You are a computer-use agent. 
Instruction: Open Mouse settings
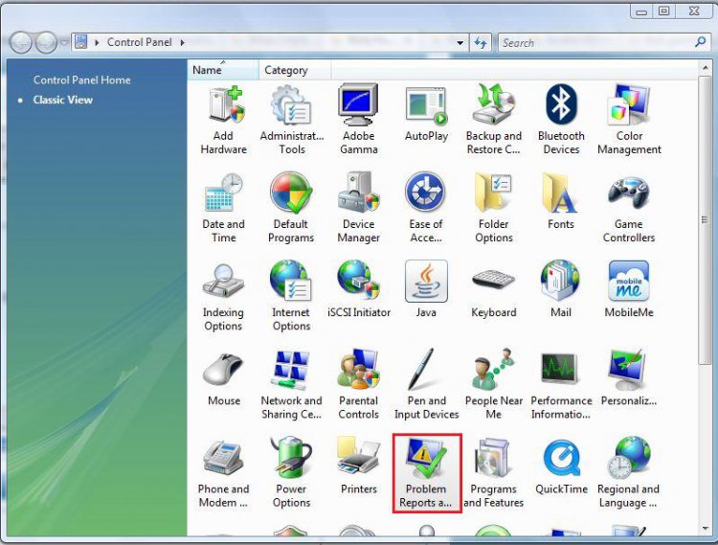pos(223,380)
